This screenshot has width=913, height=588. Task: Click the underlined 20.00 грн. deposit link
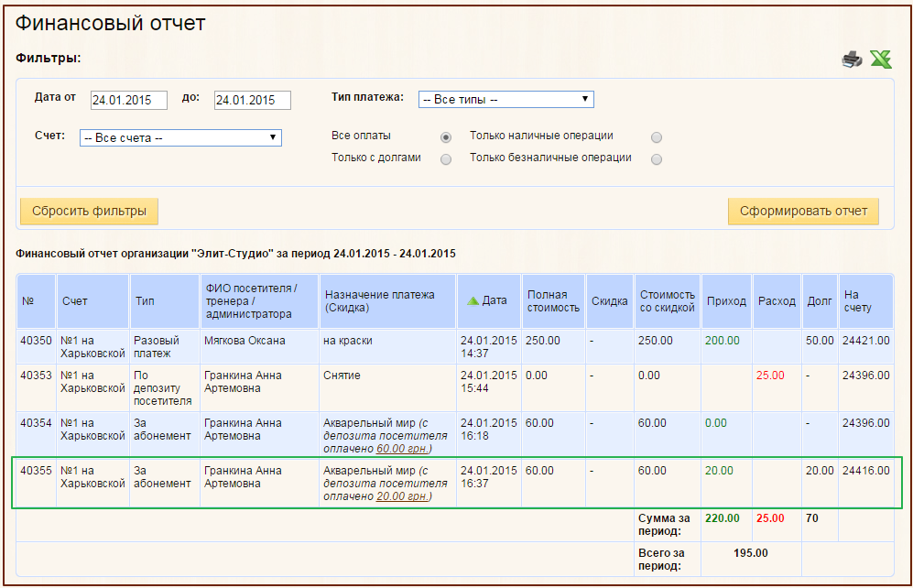(403, 496)
